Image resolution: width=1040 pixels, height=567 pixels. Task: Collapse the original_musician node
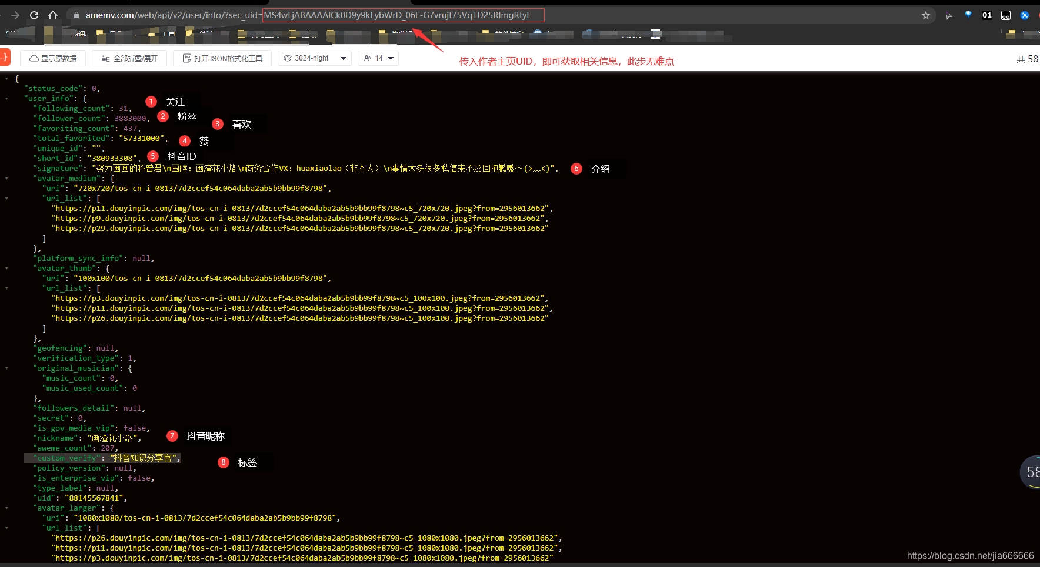point(6,368)
